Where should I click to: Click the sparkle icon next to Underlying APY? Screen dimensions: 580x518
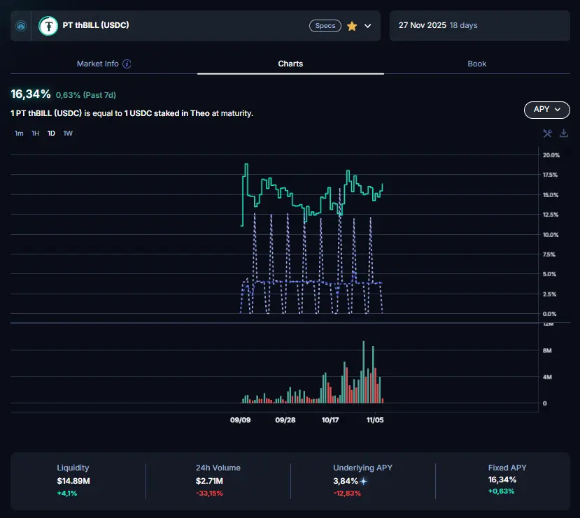click(364, 481)
